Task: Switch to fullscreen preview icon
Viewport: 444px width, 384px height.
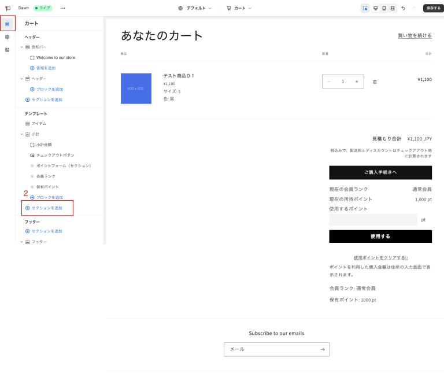Action: click(393, 8)
